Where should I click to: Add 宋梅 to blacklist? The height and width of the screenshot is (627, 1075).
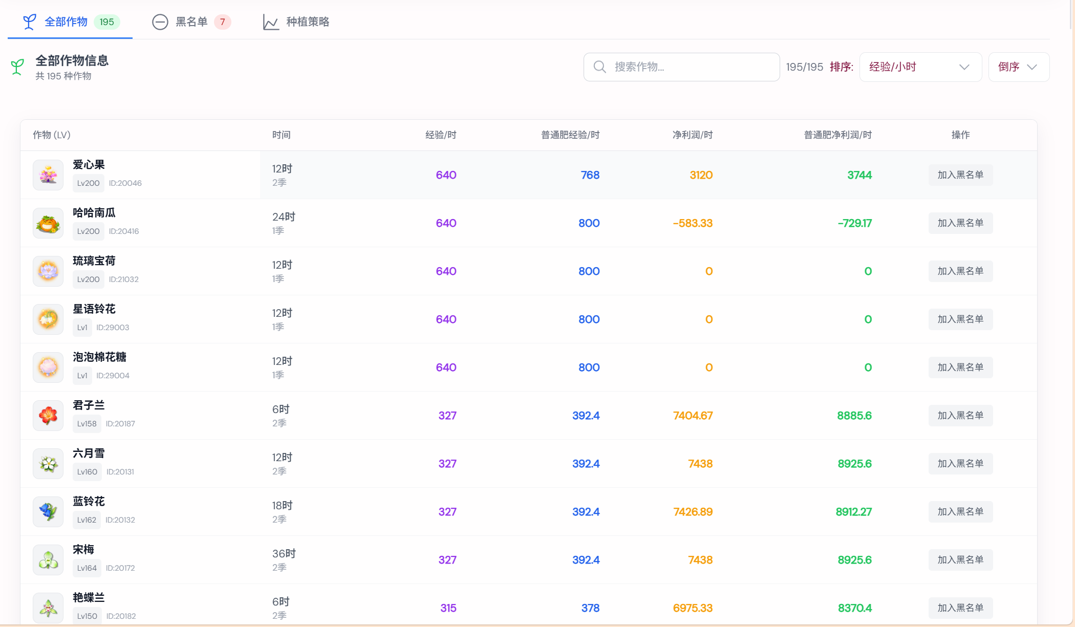(x=960, y=560)
